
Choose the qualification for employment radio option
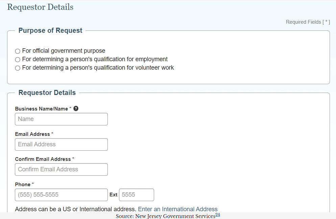[18, 59]
